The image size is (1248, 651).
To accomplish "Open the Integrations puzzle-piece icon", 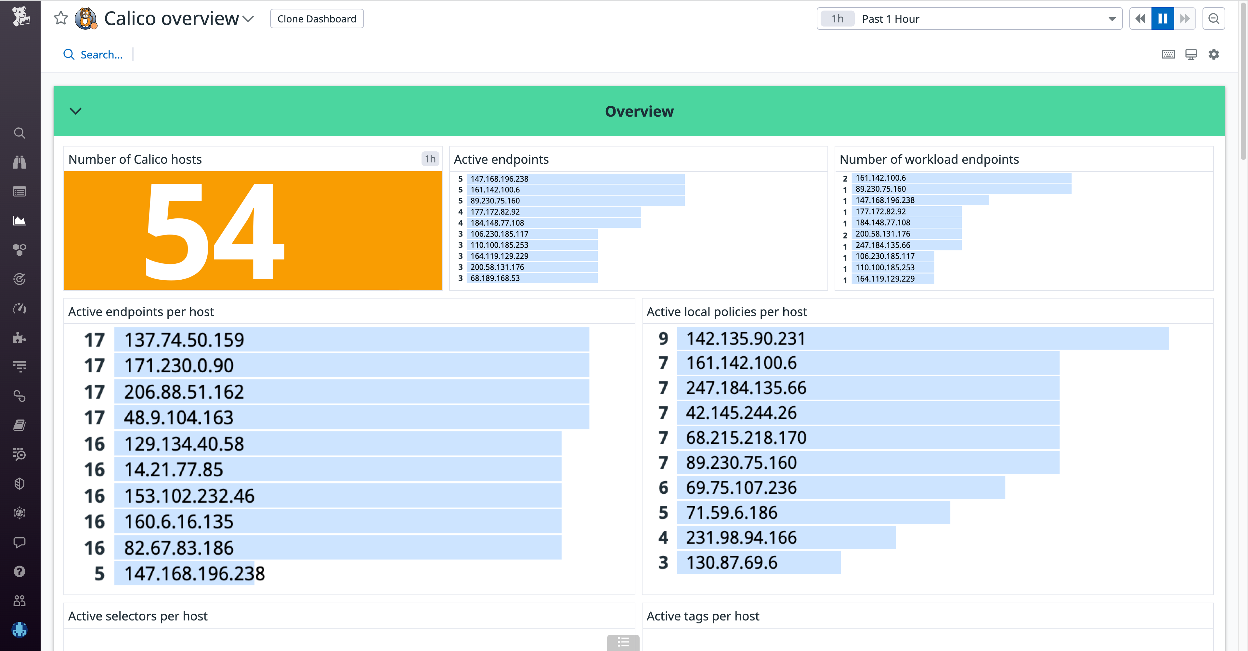I will [19, 338].
